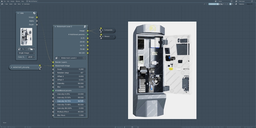Click the Intensity 75-98% field
The width and height of the screenshot is (256, 128).
pos(70,105)
